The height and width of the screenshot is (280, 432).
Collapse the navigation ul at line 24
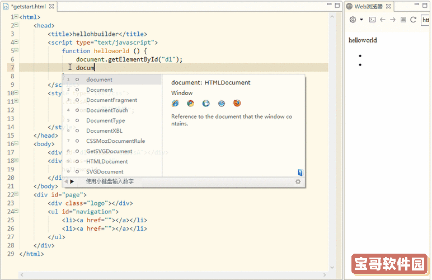coord(16,211)
